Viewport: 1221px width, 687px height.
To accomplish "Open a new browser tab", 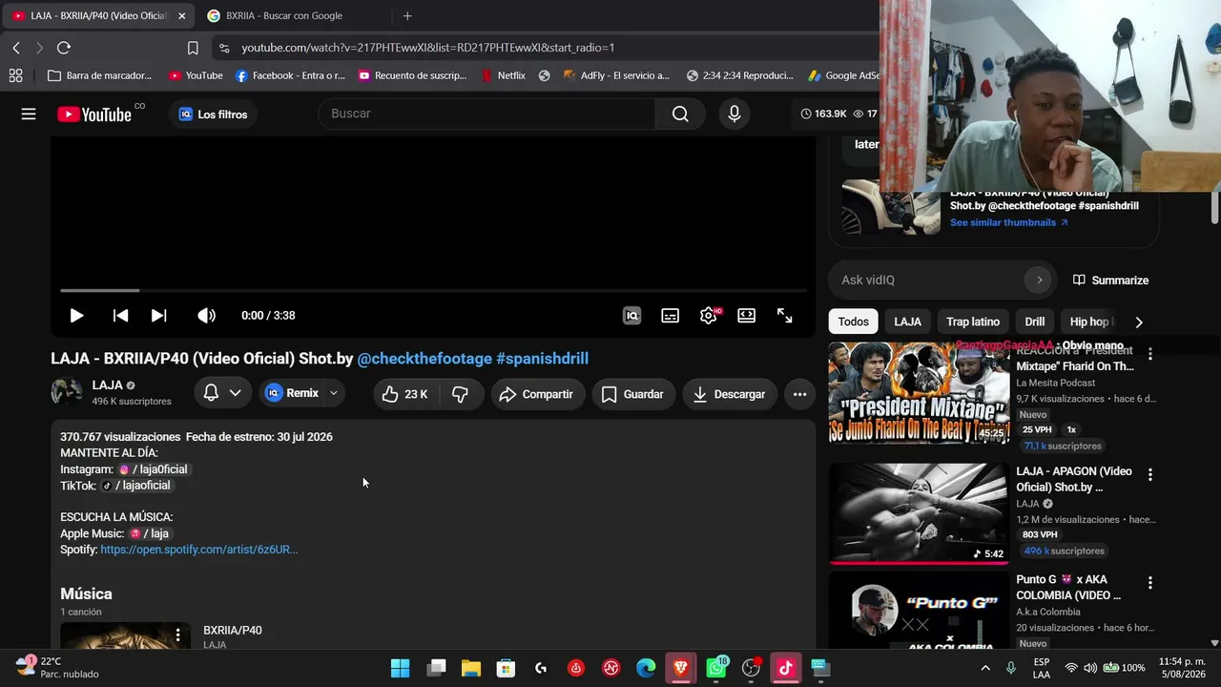I will click(407, 15).
